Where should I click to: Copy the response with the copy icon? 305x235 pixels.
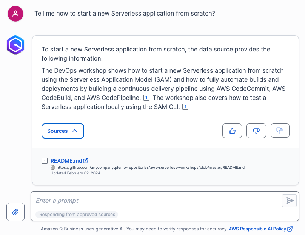[x=280, y=131]
